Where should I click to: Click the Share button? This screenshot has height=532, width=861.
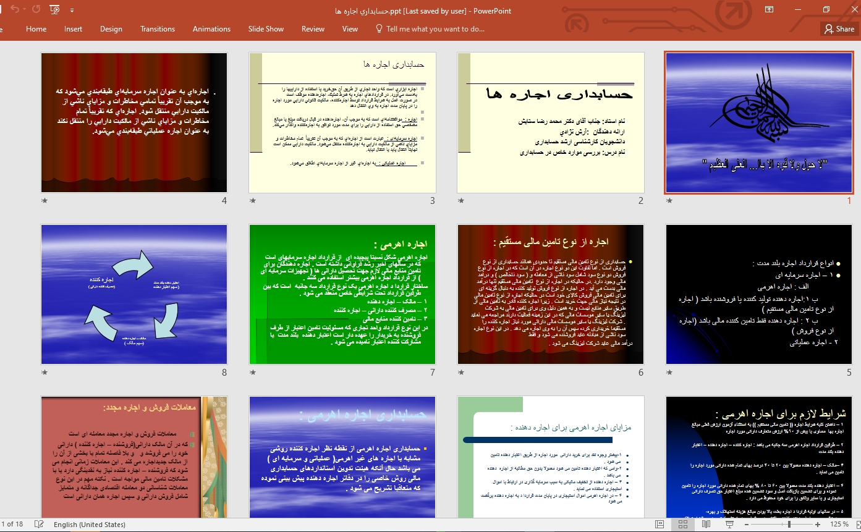[x=839, y=29]
